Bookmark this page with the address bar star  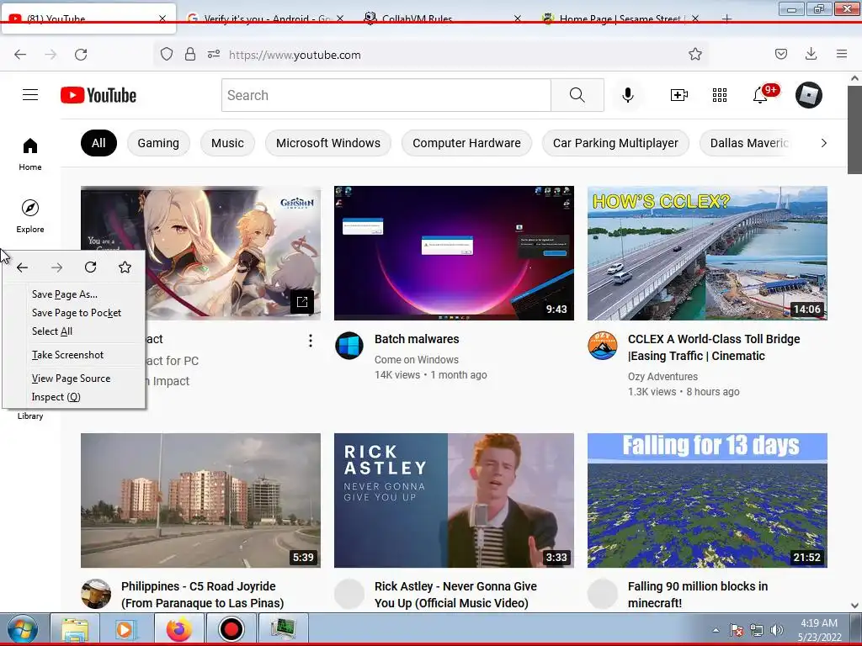pos(695,55)
